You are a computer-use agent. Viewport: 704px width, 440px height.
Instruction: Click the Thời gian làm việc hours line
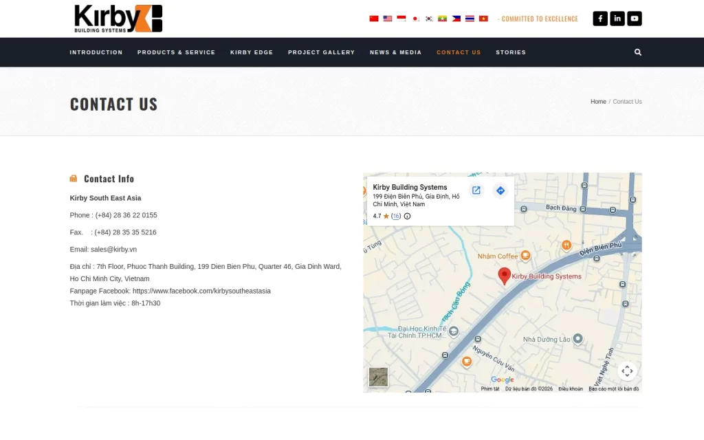coord(115,303)
